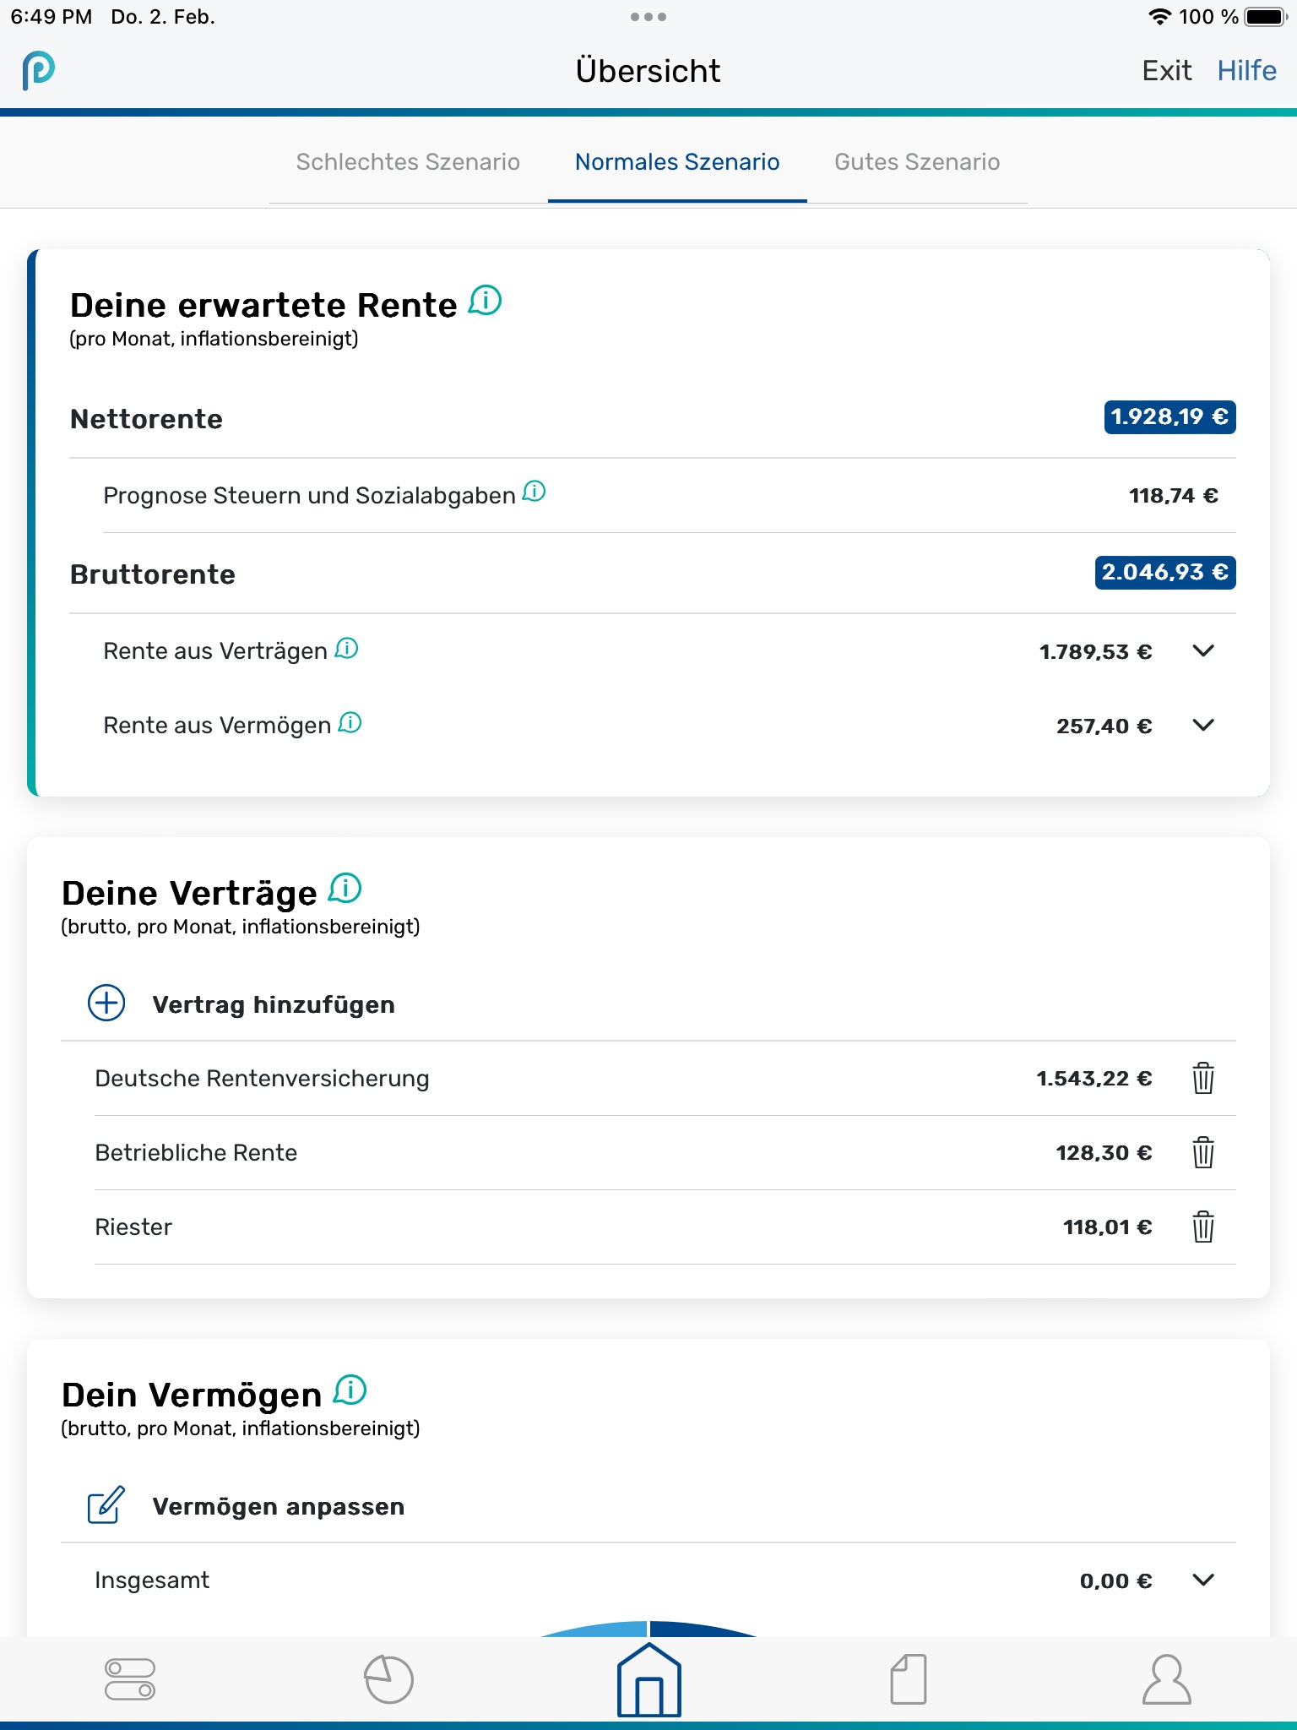Switch to Gutes Szenario tab
Screen dimensions: 1297x1730
pyautogui.click(x=917, y=162)
